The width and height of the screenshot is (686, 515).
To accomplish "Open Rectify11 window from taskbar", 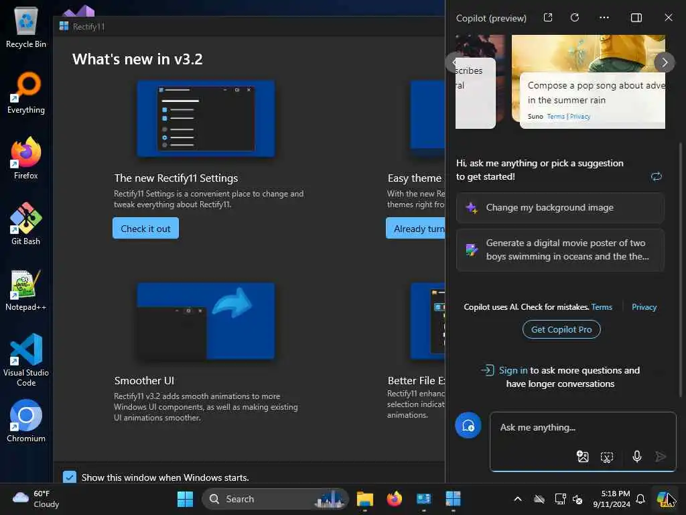I will (x=453, y=499).
